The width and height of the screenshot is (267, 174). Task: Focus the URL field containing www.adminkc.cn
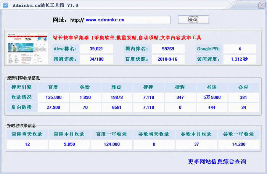pos(127,20)
